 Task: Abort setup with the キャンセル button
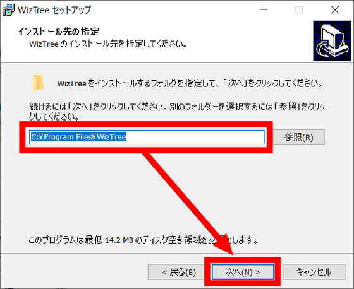[314, 272]
